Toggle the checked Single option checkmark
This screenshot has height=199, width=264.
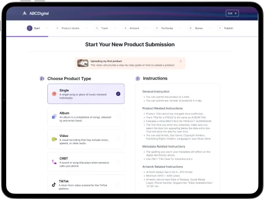118,94
